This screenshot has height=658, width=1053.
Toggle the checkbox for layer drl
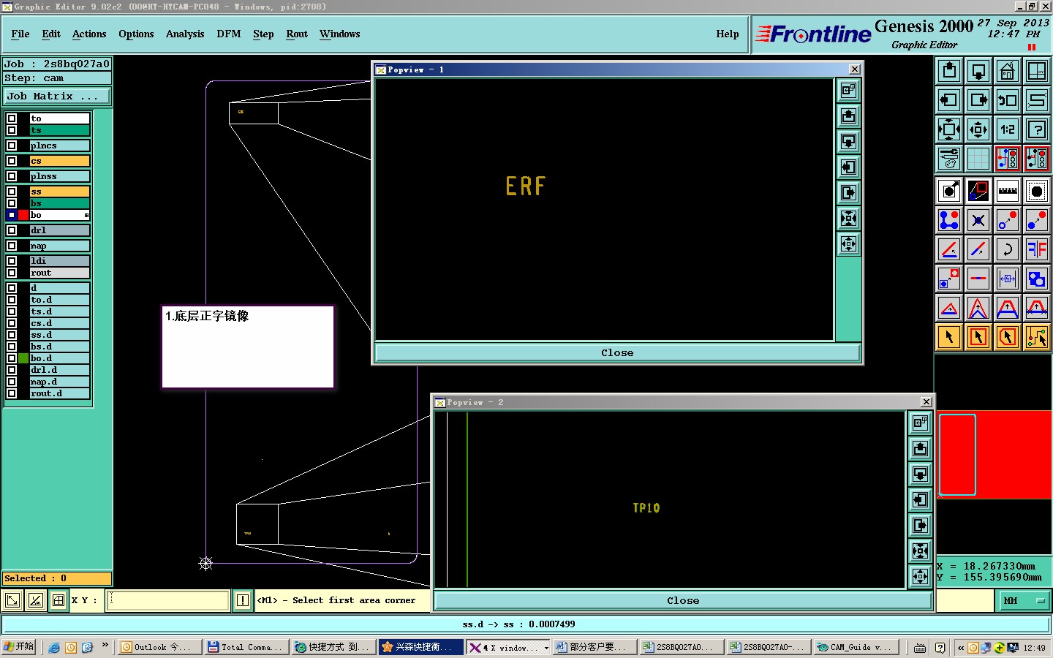point(12,230)
